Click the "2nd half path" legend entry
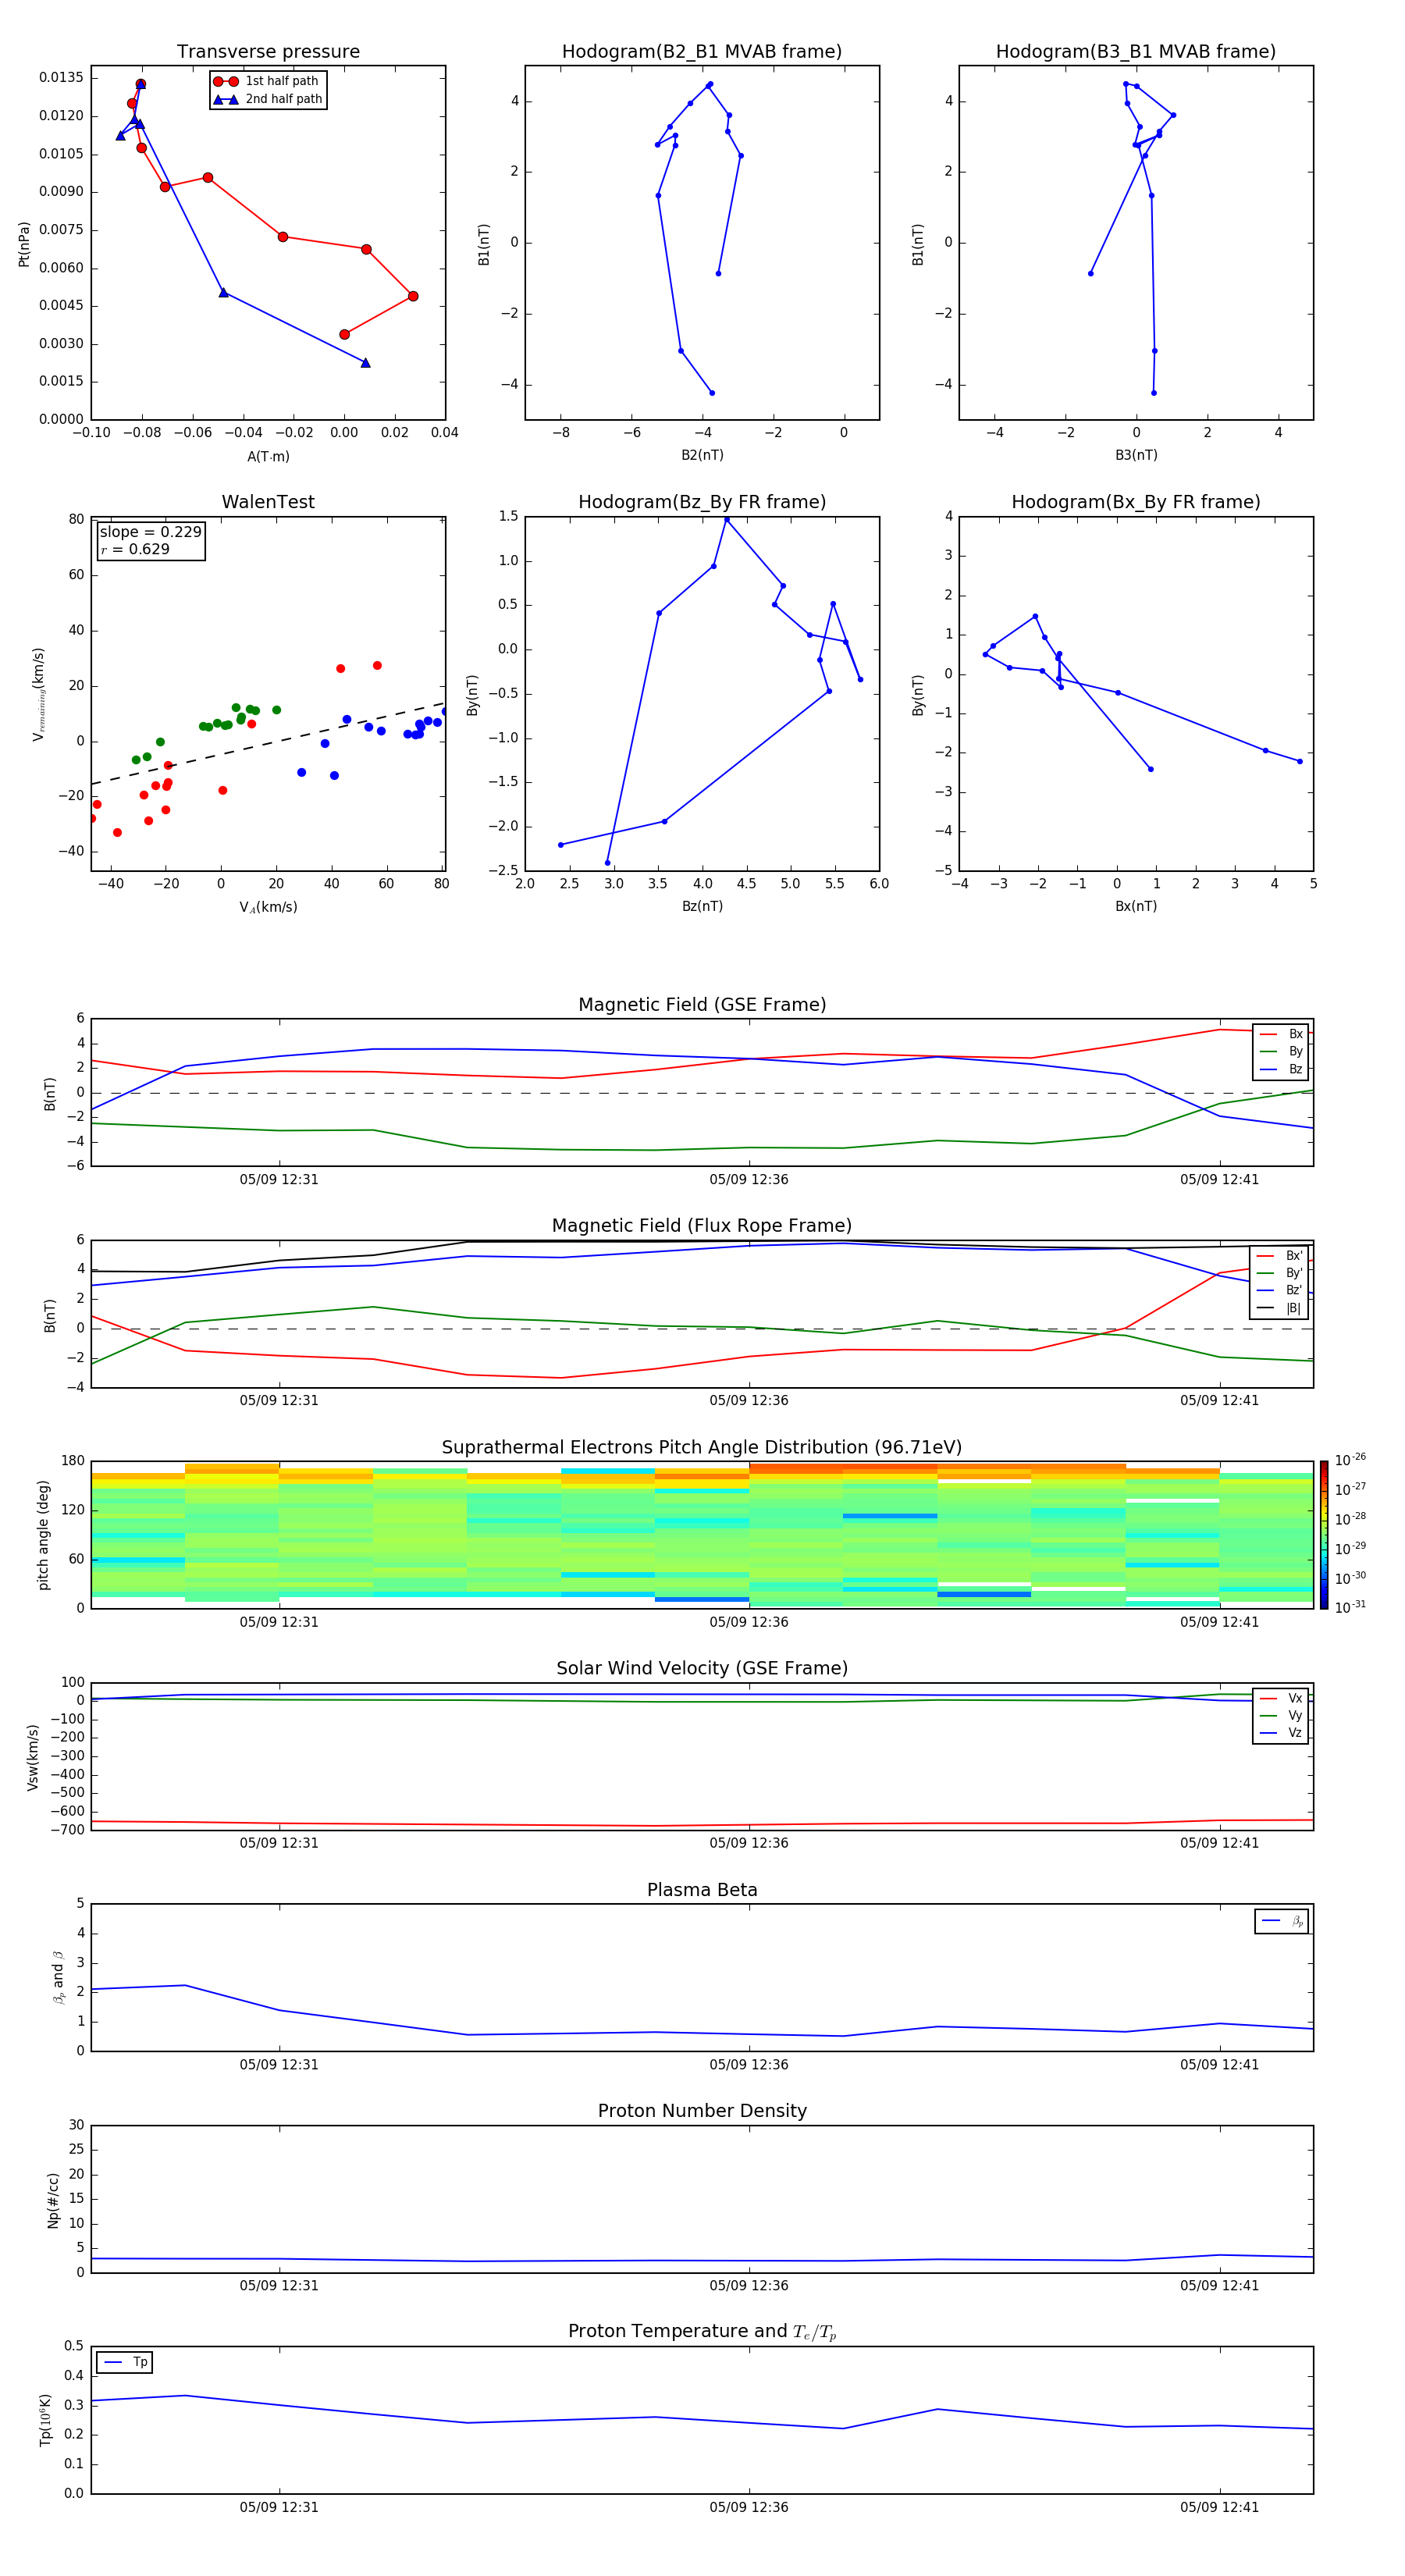Screen dimensions: 1405x2576 tap(268, 99)
